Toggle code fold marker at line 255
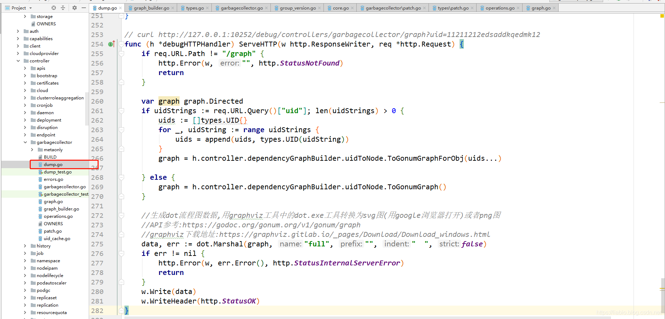The image size is (665, 319). coord(122,54)
